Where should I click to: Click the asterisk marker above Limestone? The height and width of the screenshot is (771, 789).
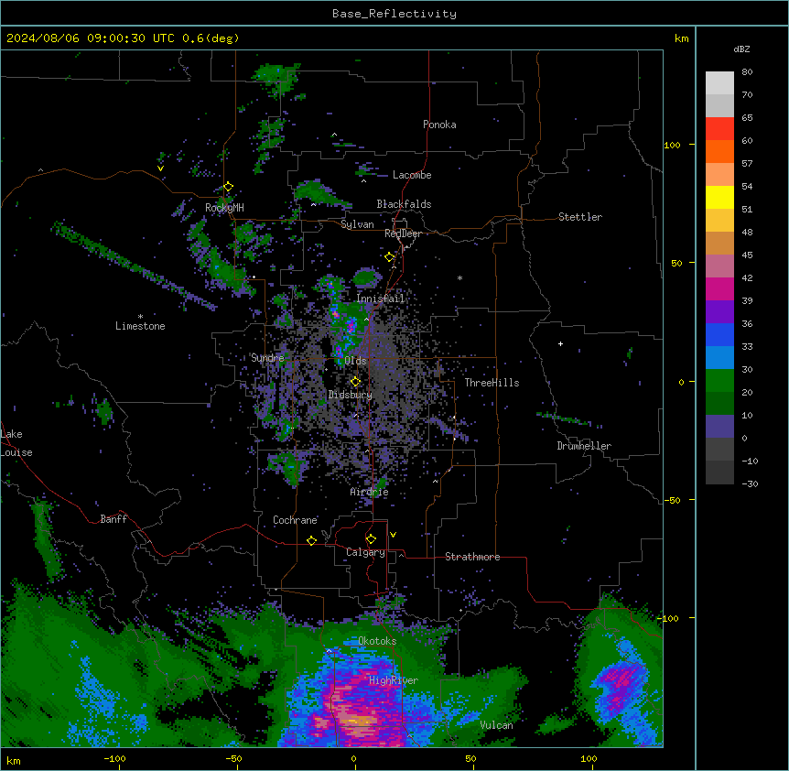pos(140,317)
